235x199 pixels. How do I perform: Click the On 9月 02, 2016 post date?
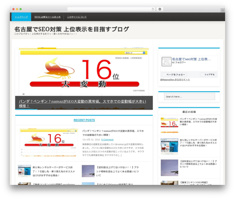[x=91, y=140]
